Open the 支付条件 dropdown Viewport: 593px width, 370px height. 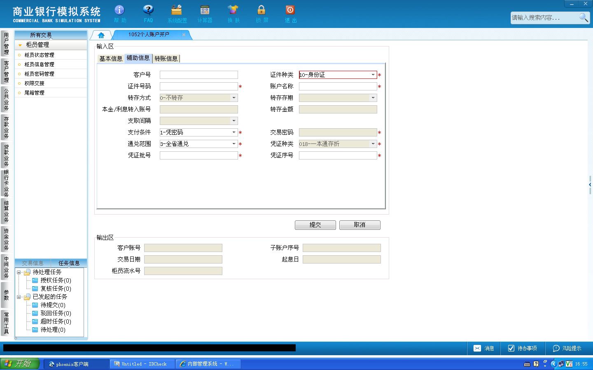[234, 132]
